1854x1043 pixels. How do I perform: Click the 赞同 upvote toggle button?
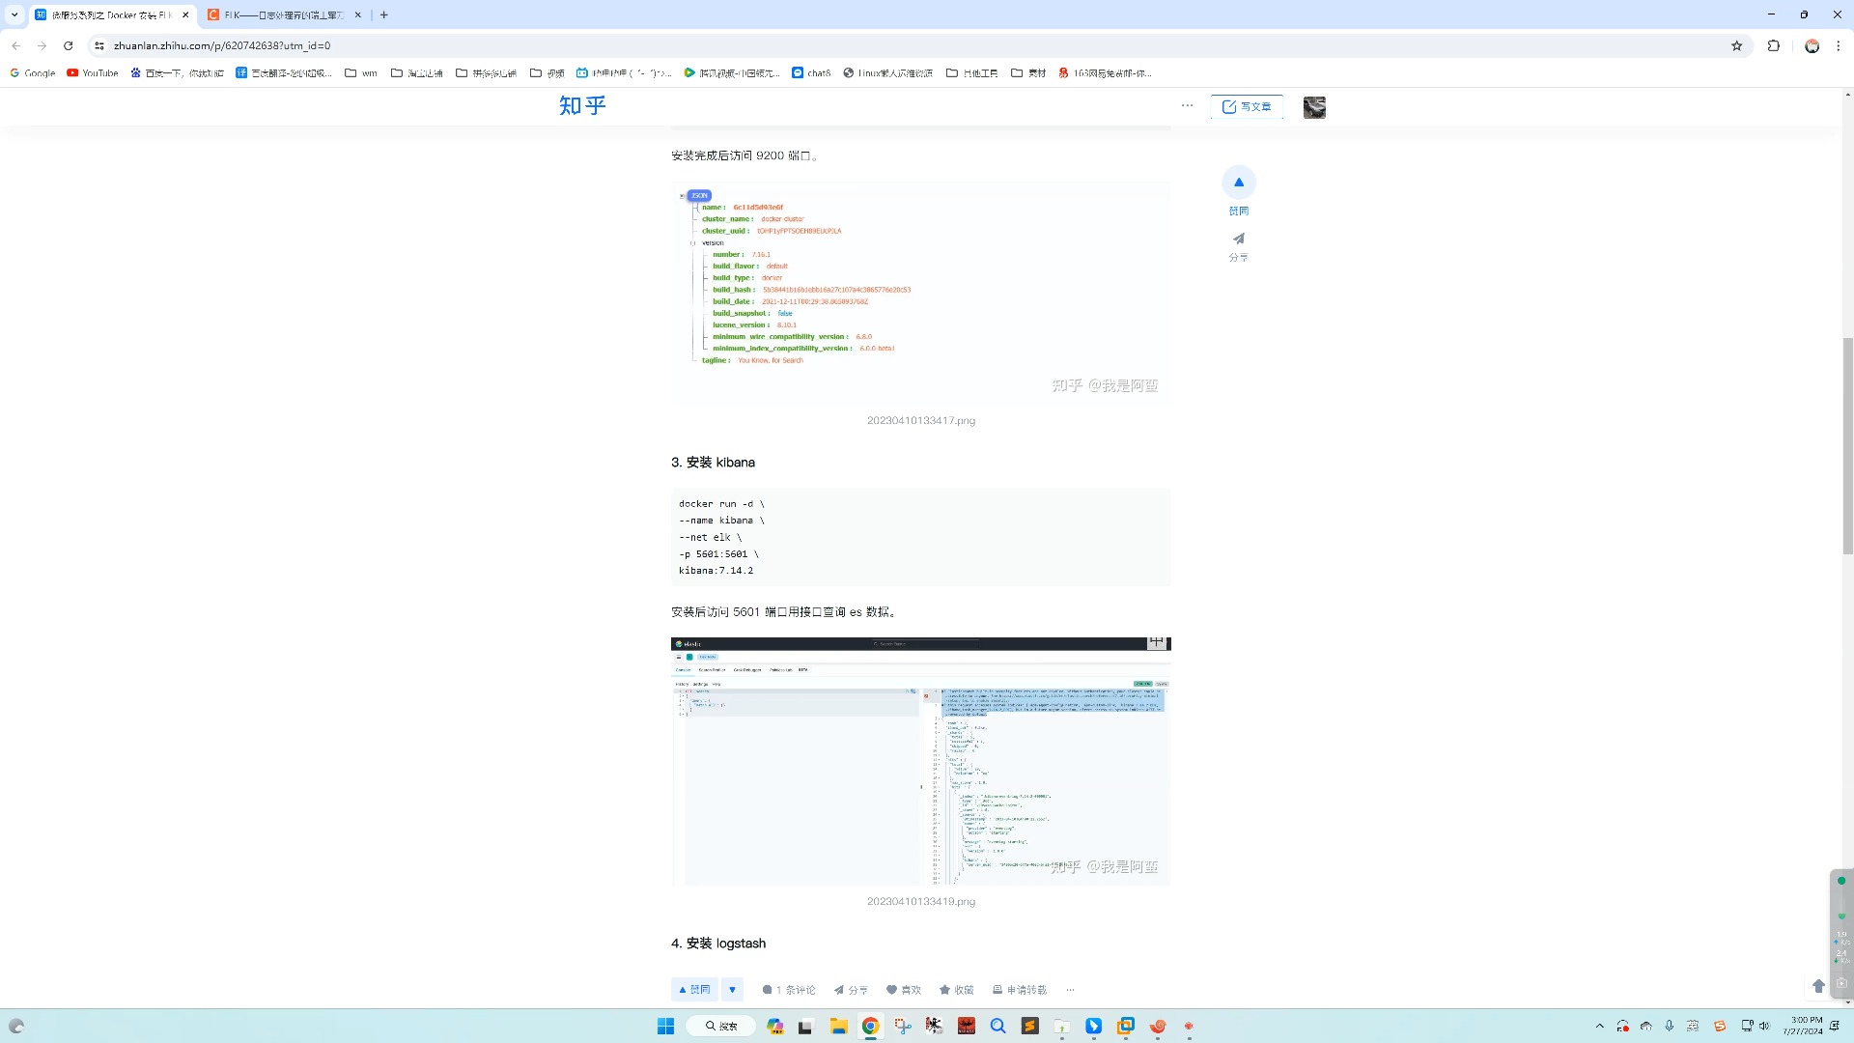(x=695, y=990)
